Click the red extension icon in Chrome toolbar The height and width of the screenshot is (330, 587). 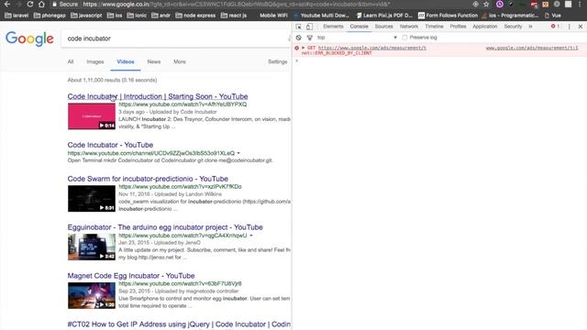[x=534, y=4]
